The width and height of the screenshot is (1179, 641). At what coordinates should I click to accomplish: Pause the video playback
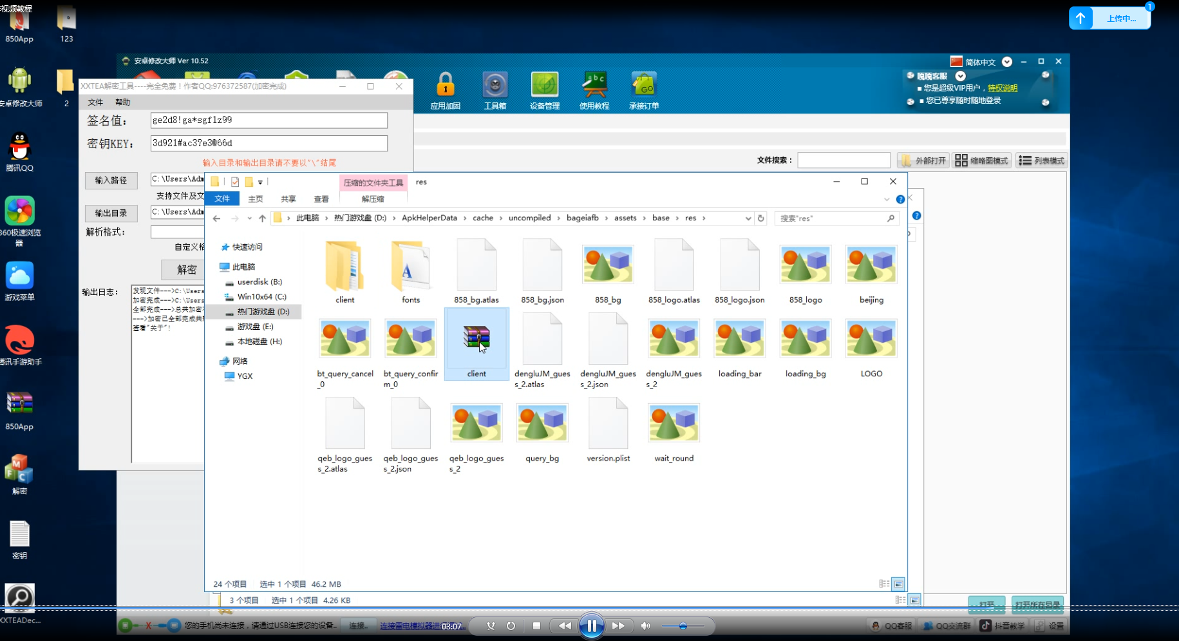[x=591, y=626]
